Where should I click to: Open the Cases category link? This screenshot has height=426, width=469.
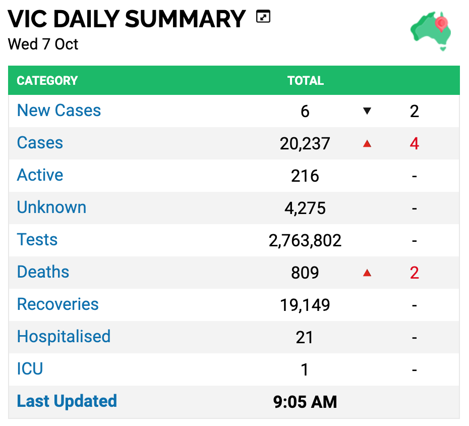point(40,142)
